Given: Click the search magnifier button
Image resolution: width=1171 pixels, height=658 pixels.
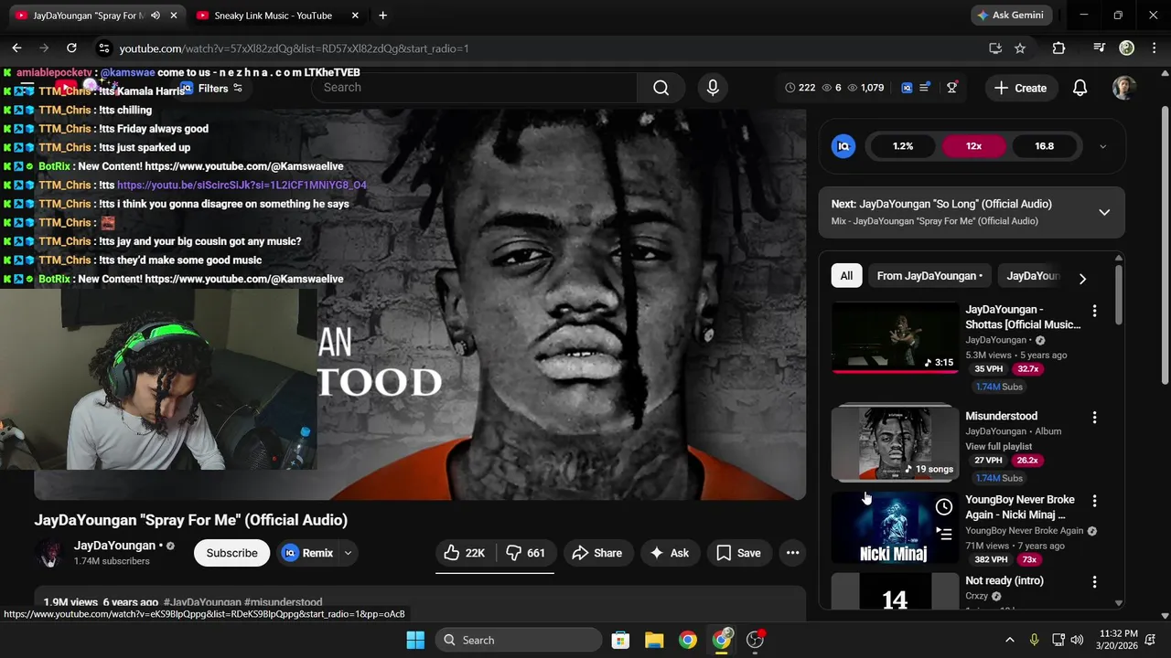Looking at the screenshot, I should [661, 88].
